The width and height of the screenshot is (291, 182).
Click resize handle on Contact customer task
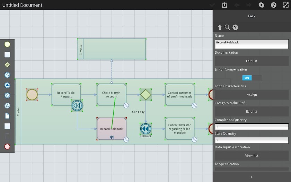click(x=194, y=105)
